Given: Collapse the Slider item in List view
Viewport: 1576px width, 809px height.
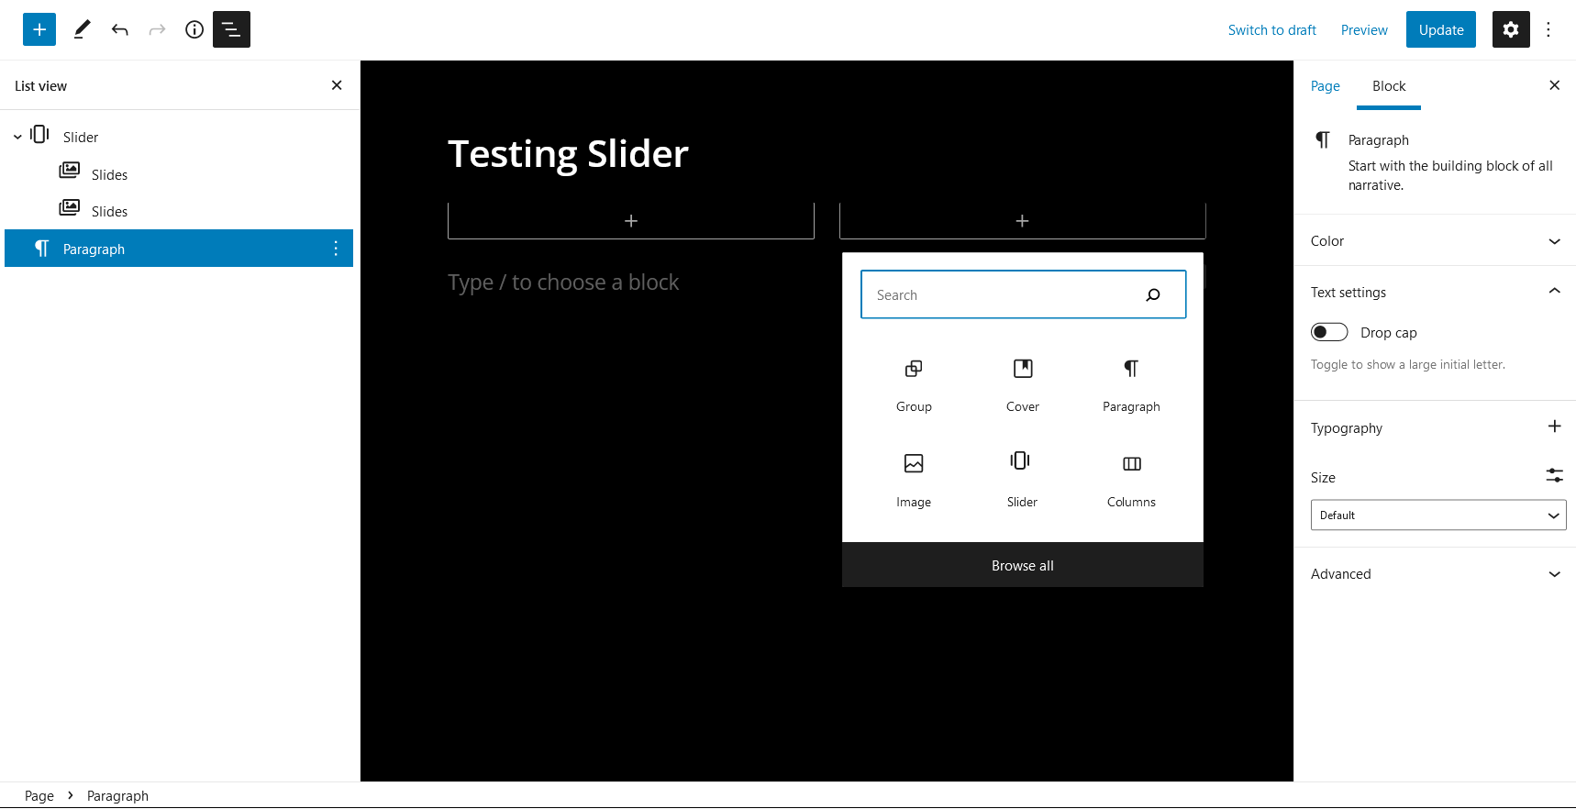Looking at the screenshot, I should pos(17,137).
